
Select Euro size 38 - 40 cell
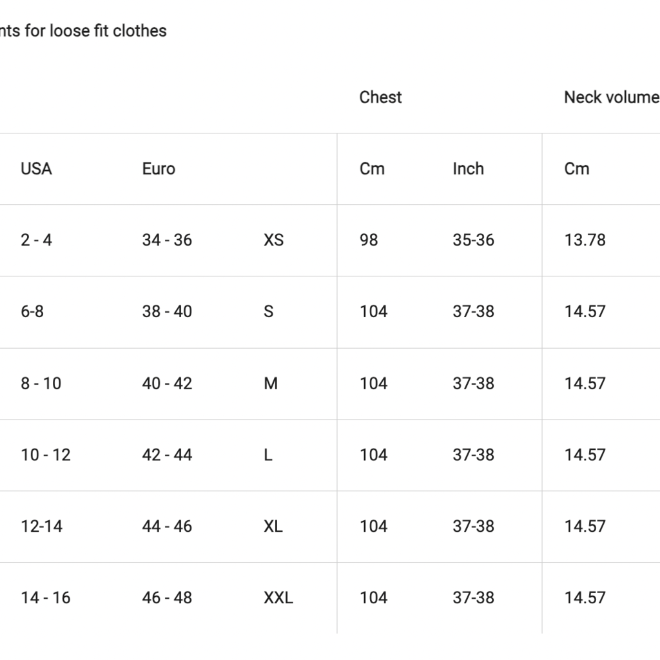[x=167, y=312]
